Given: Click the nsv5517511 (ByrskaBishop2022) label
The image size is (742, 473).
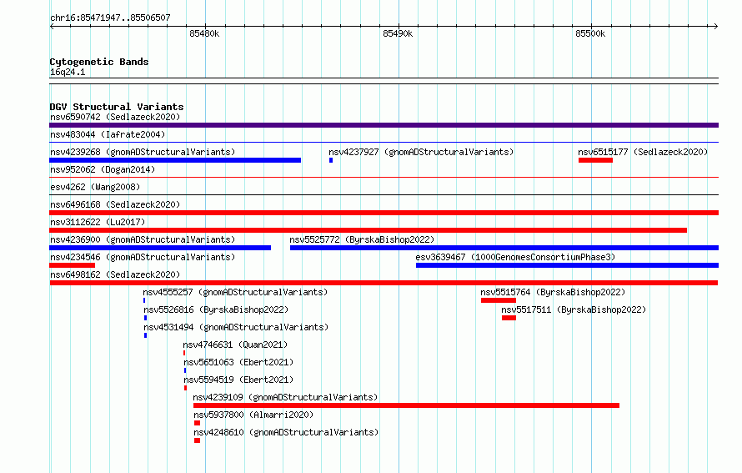Looking at the screenshot, I should click(x=574, y=309).
